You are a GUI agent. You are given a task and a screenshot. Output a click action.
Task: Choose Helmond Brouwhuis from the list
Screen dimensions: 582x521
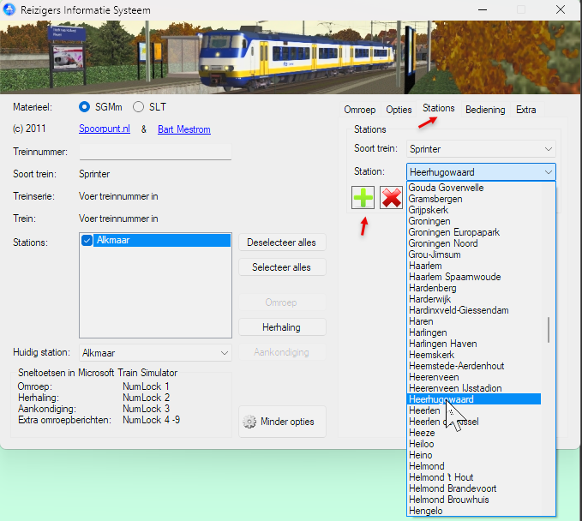pos(474,500)
